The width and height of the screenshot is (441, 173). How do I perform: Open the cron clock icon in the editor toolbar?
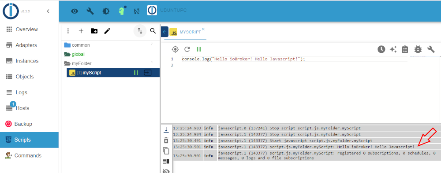[381, 49]
